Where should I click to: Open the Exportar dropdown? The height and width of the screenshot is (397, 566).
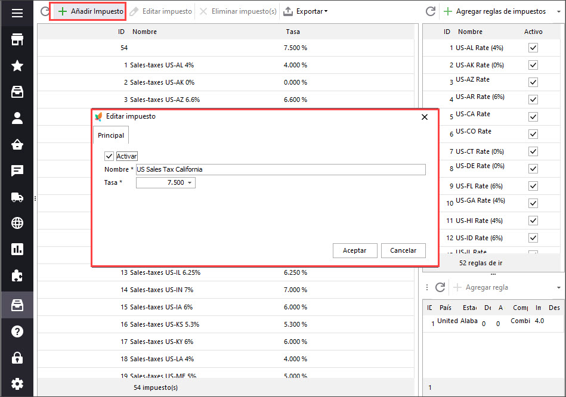coord(305,11)
